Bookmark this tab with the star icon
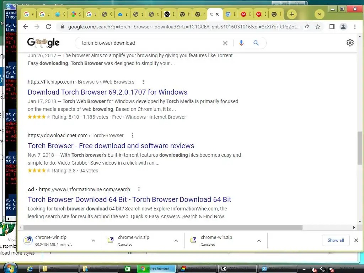364x273 pixels. click(x=318, y=27)
